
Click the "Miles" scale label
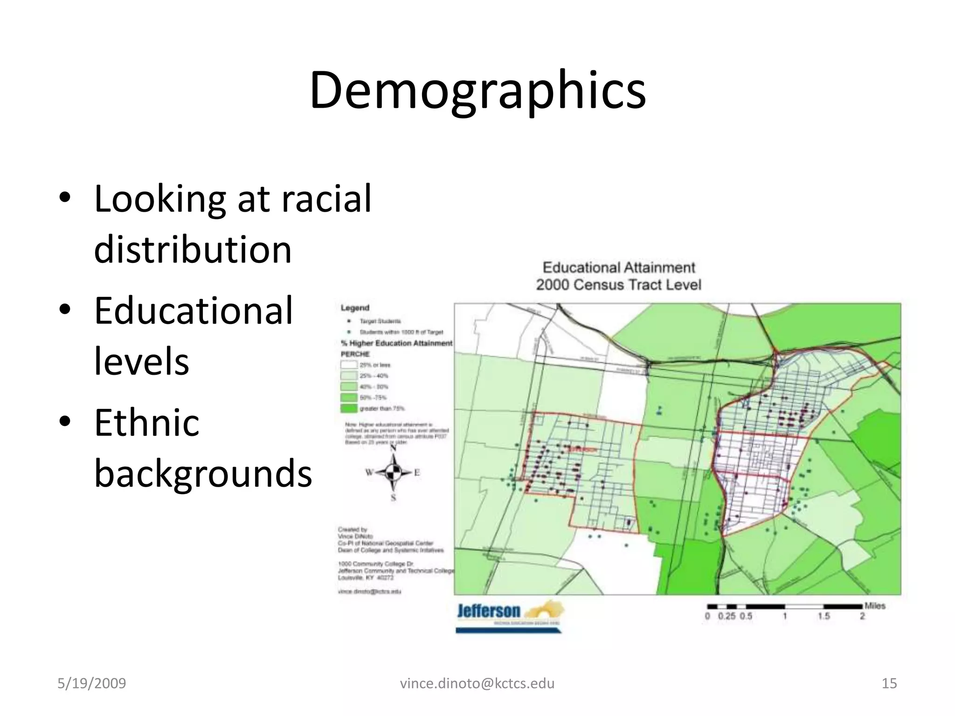(875, 606)
